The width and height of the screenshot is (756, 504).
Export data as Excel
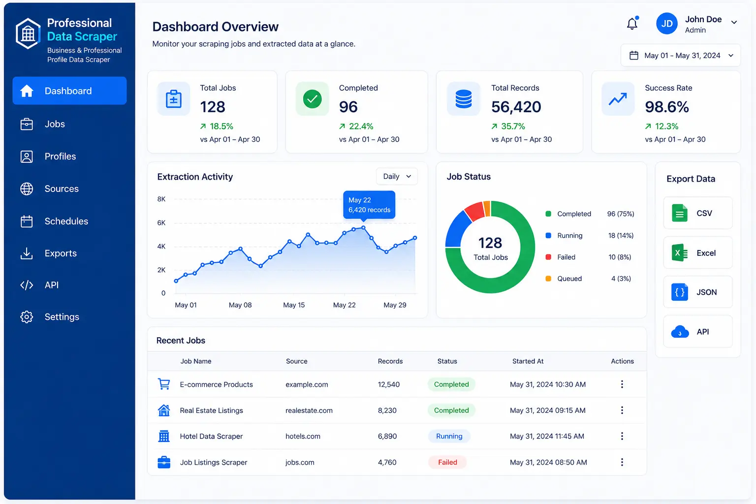point(698,253)
